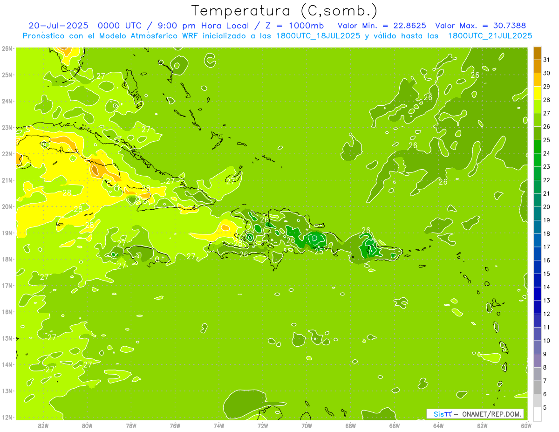
Task: Pick the dark blue swatch between 12 and 13
Action: pyautogui.click(x=537, y=307)
